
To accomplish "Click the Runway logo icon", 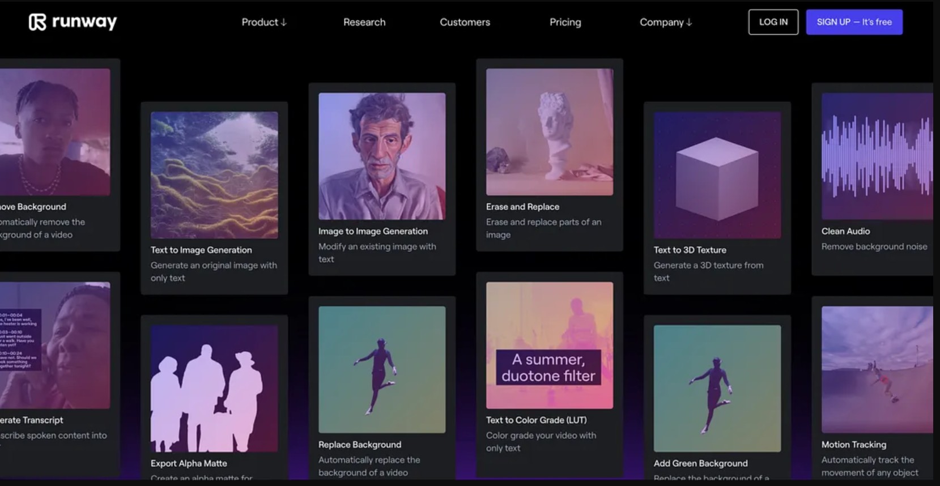I will pyautogui.click(x=37, y=22).
